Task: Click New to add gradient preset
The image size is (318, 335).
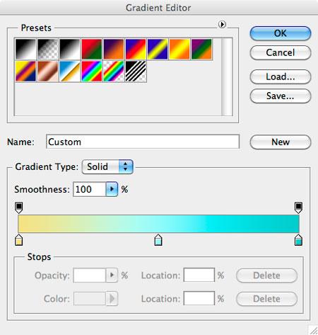Action: 281,142
